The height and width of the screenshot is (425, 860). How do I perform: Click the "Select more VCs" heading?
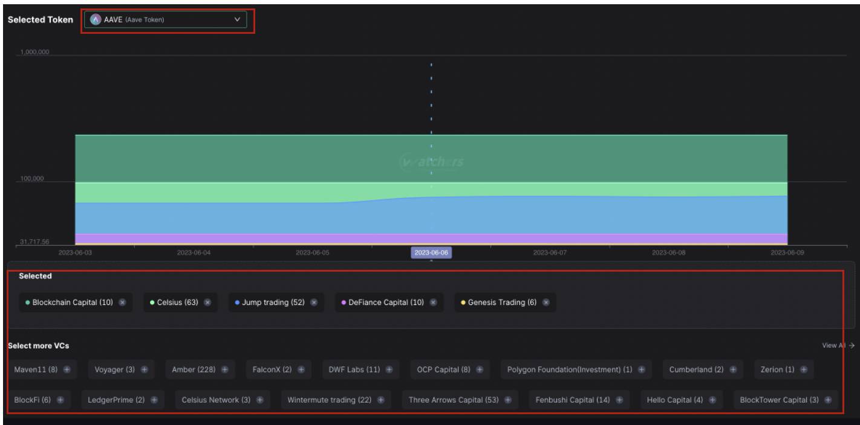click(38, 346)
